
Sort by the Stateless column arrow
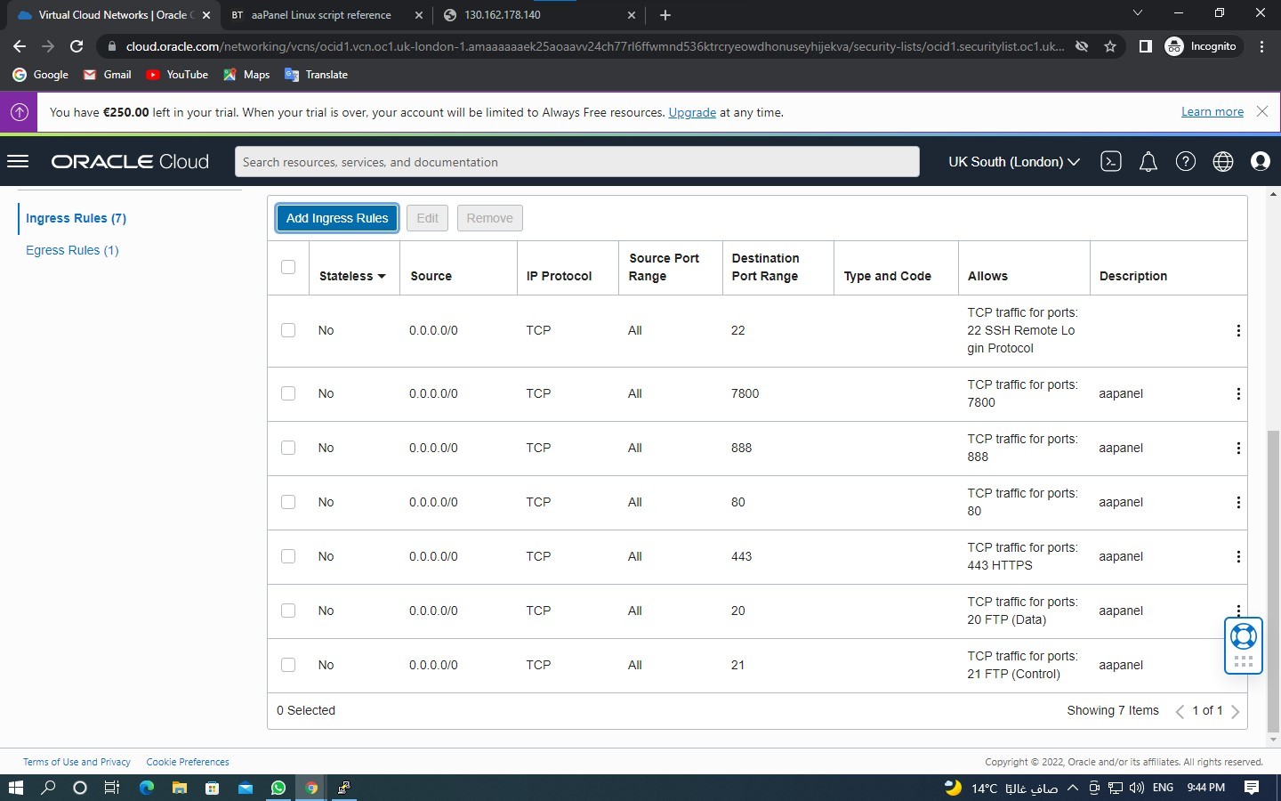pos(382,276)
